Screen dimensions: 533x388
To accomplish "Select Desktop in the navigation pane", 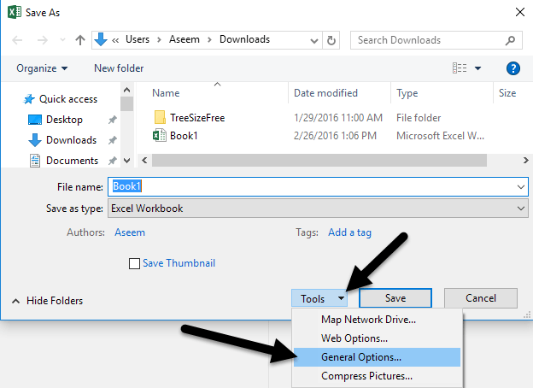I will [56, 120].
